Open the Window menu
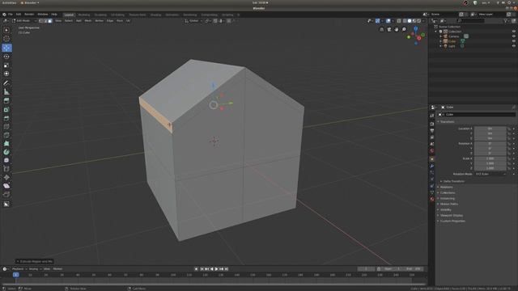 [x=43, y=15]
